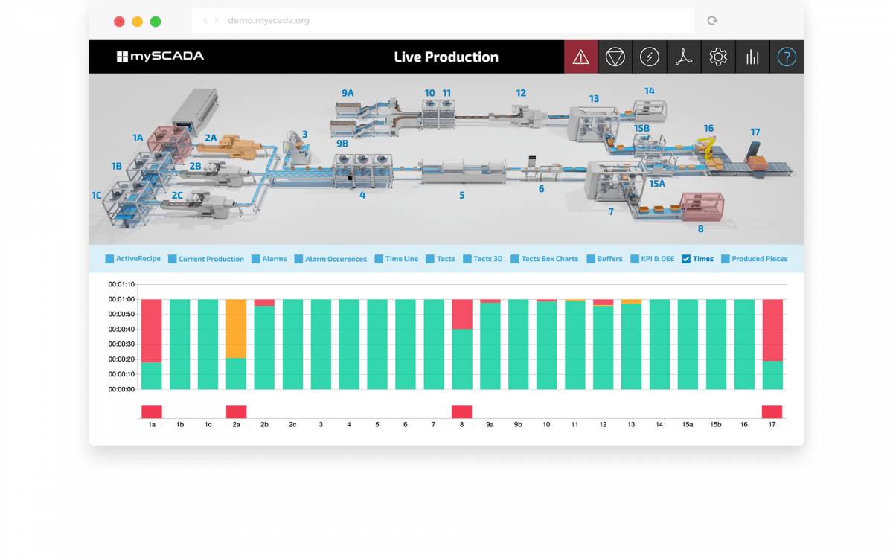Click the PDF report icon
This screenshot has height=558, width=893.
click(683, 57)
